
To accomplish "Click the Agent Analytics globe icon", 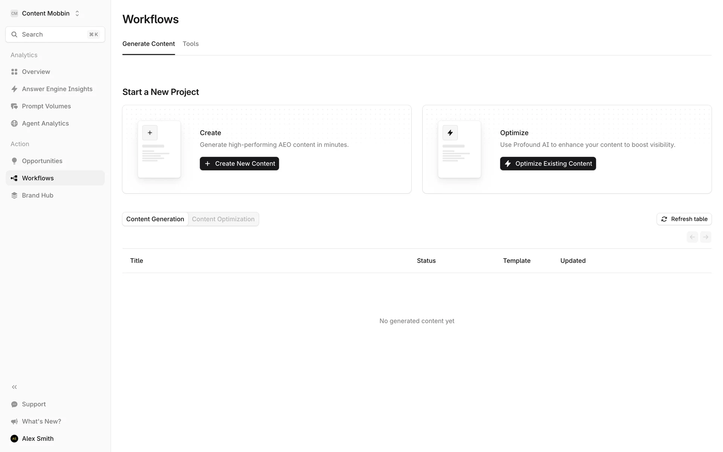I will [14, 124].
